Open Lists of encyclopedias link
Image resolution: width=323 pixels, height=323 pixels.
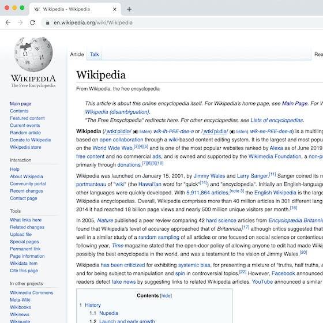pyautogui.click(x=277, y=121)
